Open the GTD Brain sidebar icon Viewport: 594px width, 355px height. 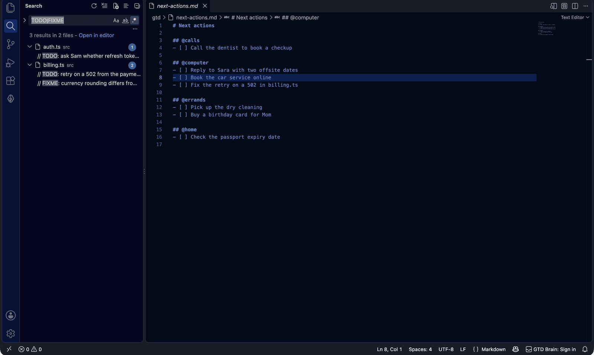(10, 99)
